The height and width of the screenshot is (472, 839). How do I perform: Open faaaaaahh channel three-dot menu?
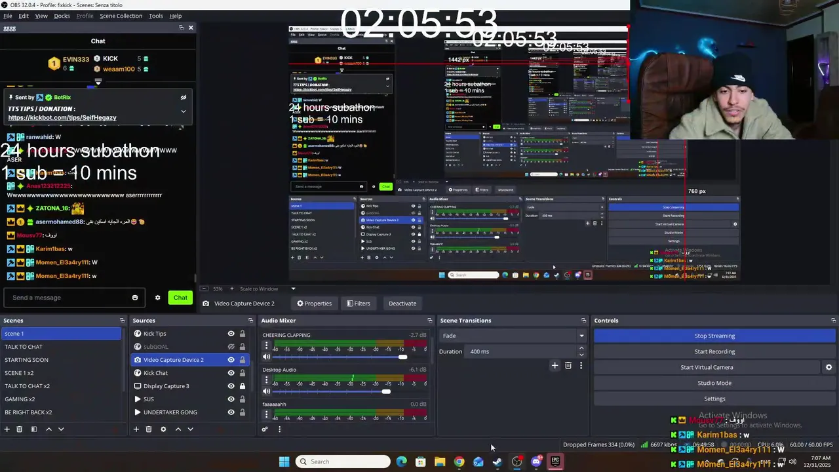click(266, 415)
